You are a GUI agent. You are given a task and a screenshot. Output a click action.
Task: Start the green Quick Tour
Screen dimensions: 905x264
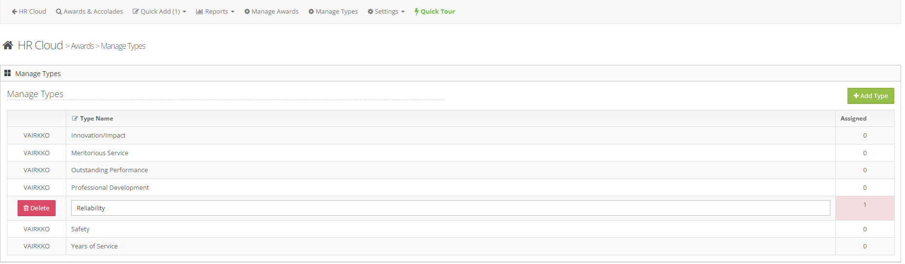(434, 11)
